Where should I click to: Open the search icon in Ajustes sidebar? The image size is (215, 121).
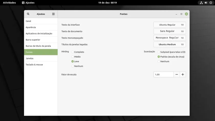[x=28, y=14]
